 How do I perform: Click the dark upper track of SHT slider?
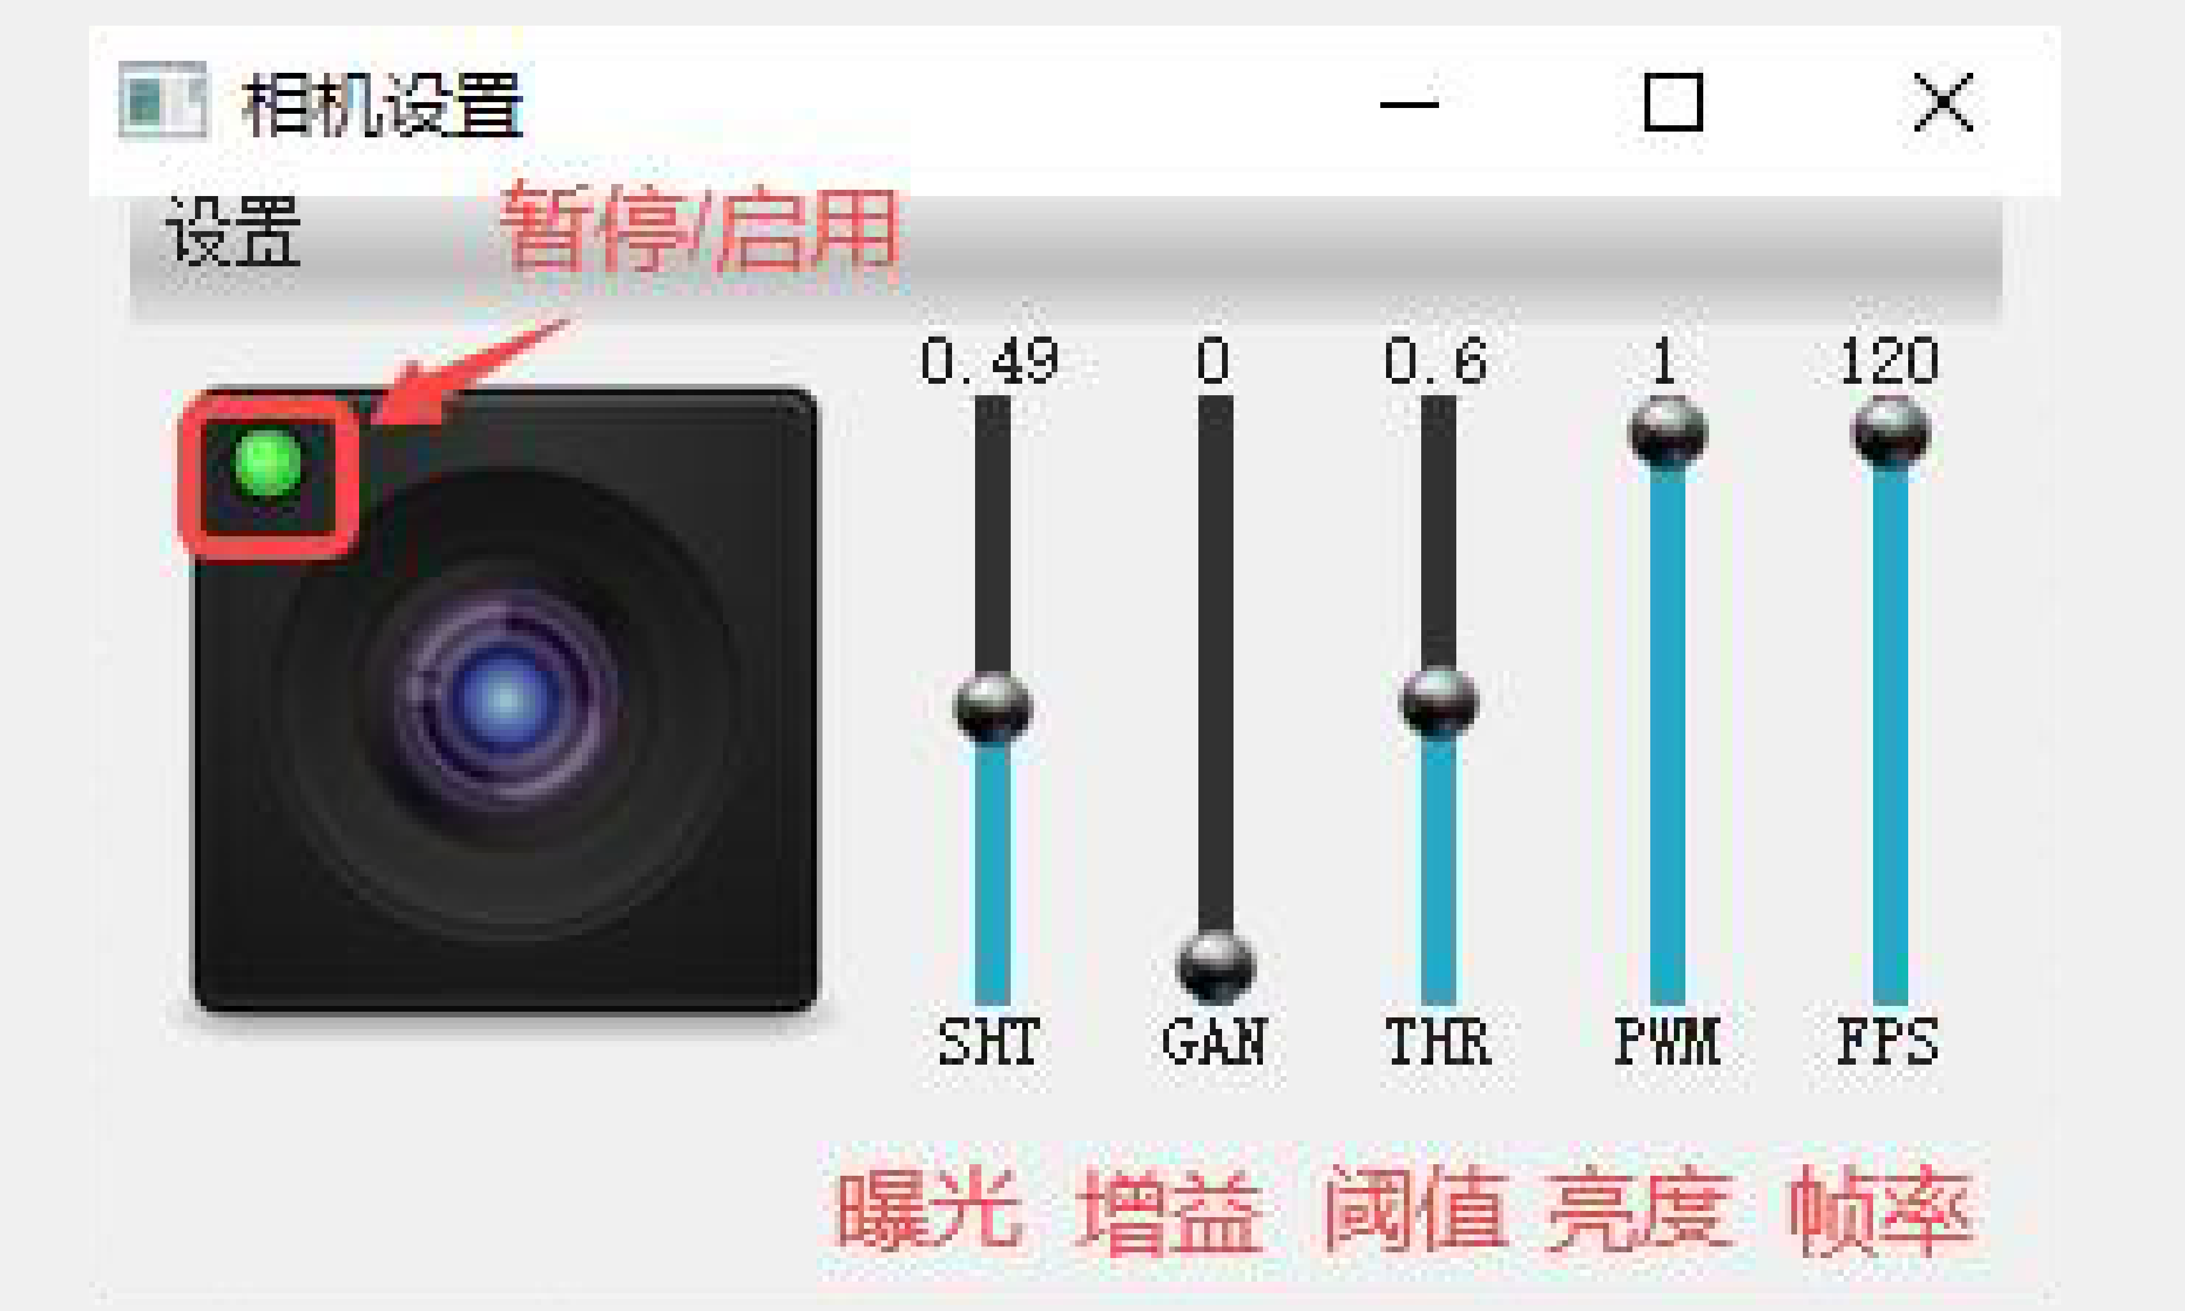(993, 535)
